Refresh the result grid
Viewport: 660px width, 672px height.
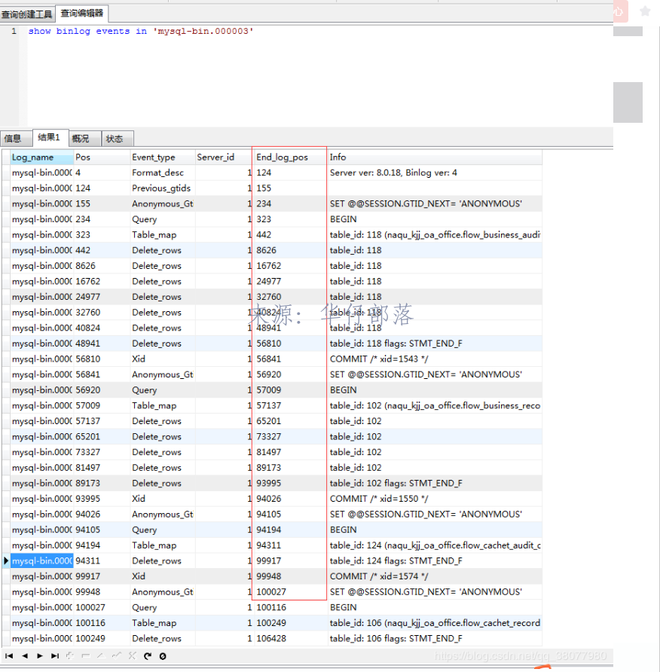click(148, 655)
